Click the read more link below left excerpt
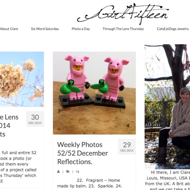Screen dimensions: 190x190 (1, 181)
